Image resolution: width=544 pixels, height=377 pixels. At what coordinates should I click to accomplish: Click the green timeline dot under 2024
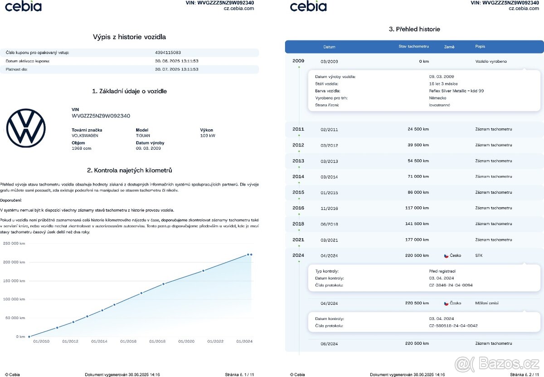click(x=299, y=261)
